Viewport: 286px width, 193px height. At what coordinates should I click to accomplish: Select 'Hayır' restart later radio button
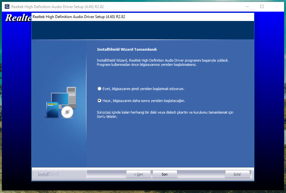(x=99, y=101)
